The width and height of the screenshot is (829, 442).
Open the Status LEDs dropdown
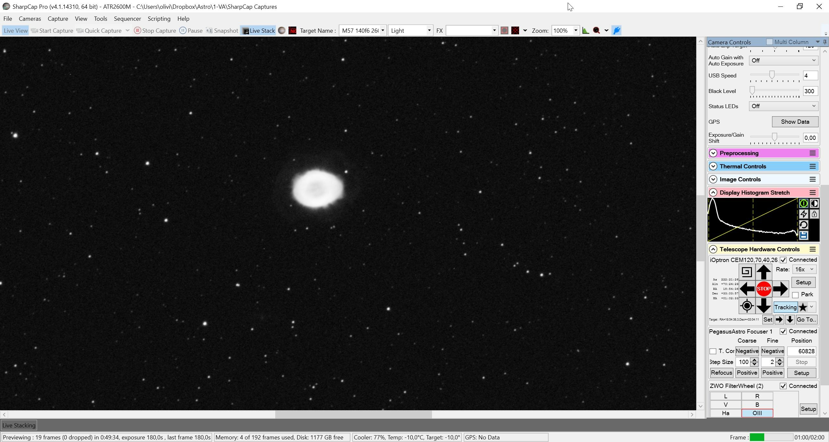coord(783,106)
